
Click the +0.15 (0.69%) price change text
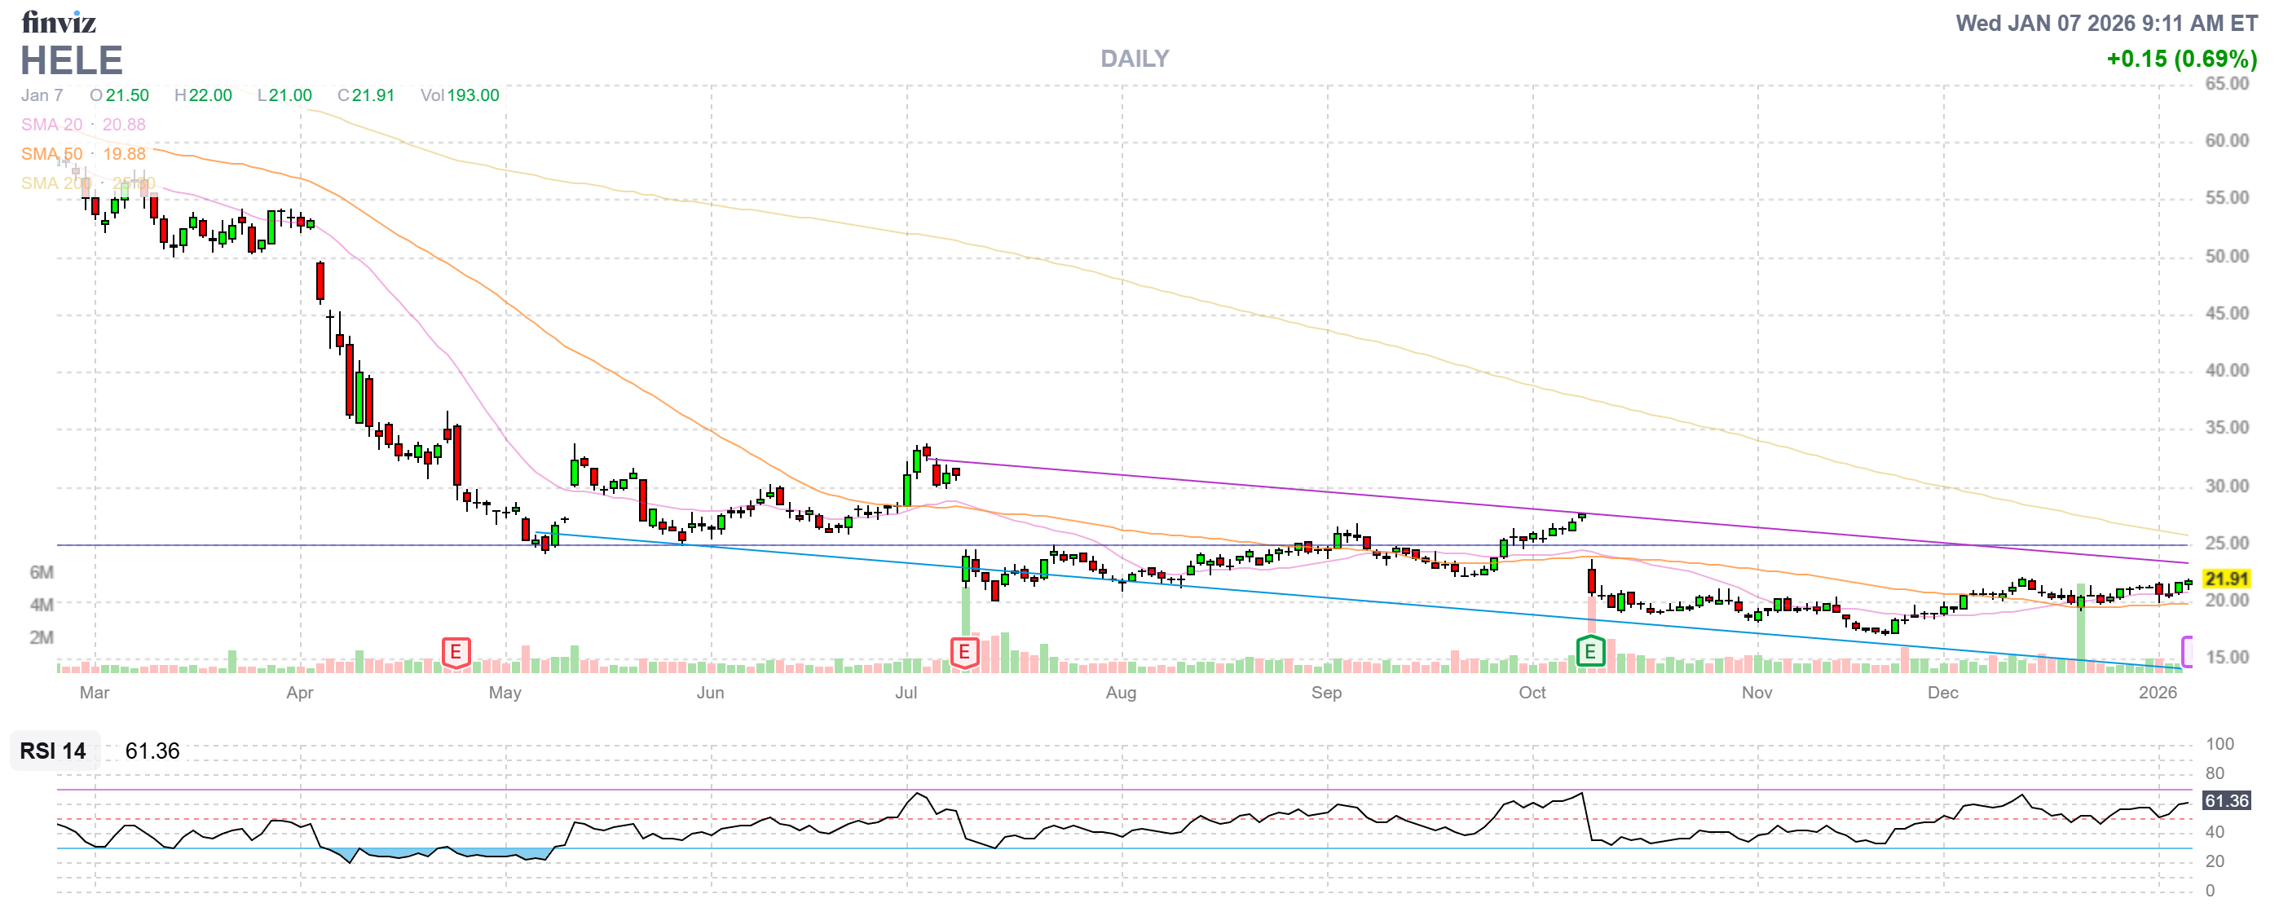point(2181,59)
